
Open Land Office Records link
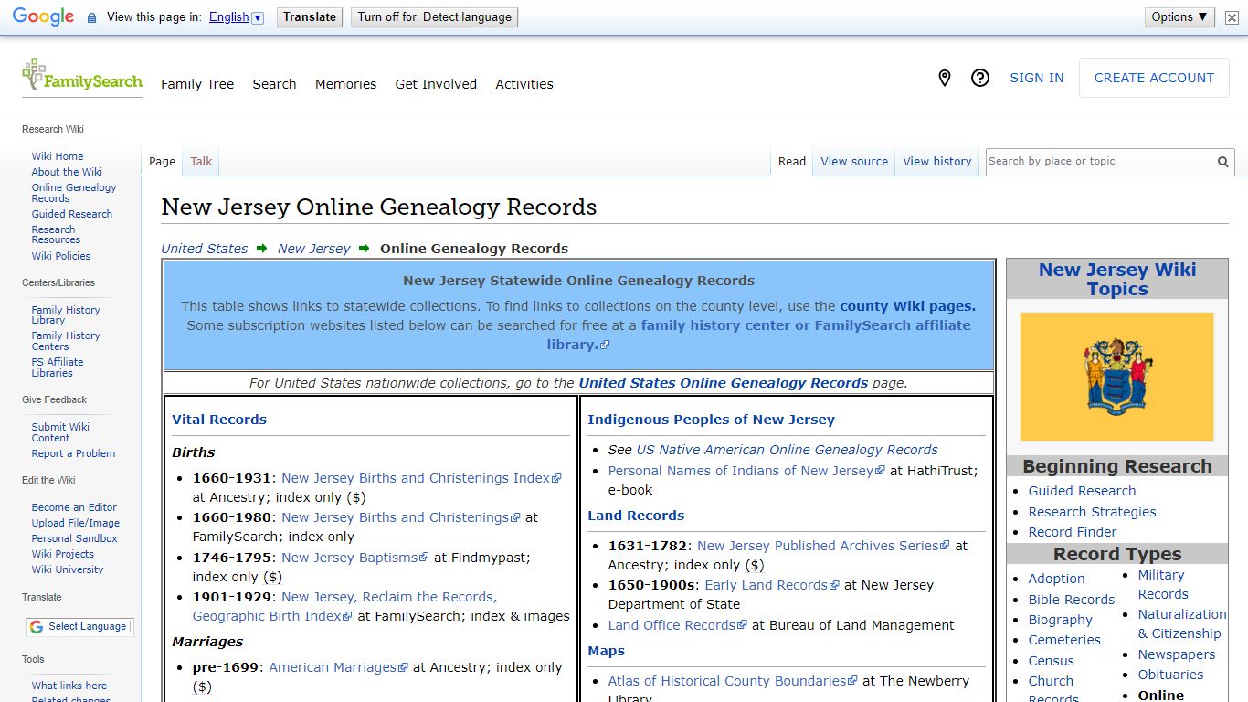click(x=678, y=625)
